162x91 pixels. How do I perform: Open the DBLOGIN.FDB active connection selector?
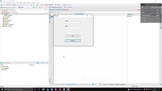[x=50, y=5]
